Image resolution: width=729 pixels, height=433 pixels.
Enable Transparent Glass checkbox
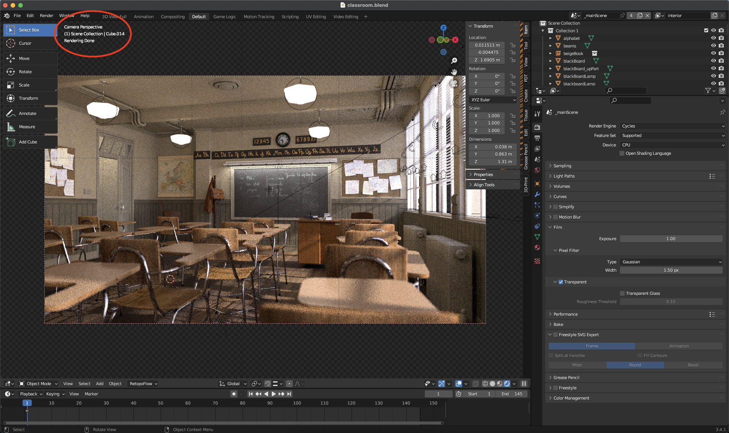(622, 293)
